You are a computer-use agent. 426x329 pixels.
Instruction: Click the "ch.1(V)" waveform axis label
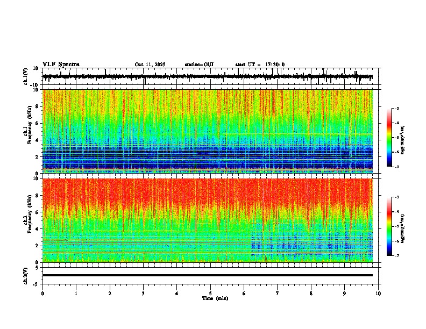pos(26,76)
